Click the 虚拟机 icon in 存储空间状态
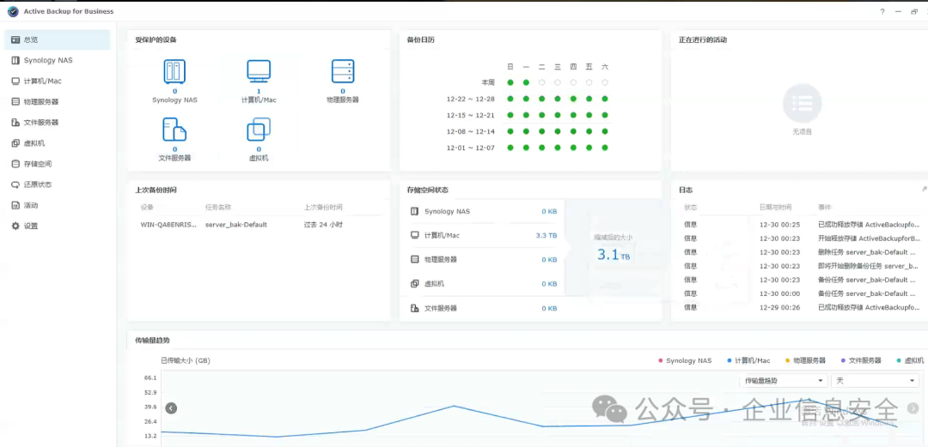The width and height of the screenshot is (928, 447). (414, 284)
